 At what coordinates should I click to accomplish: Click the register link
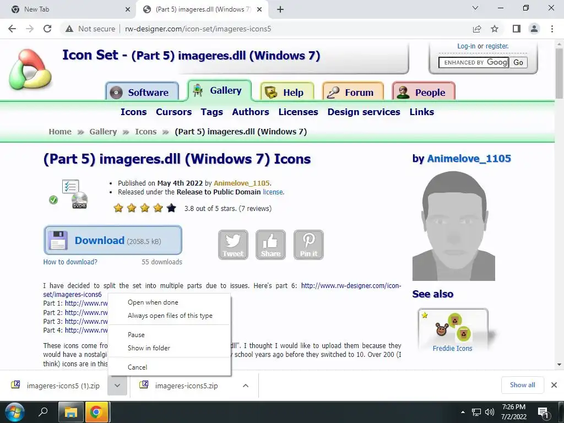click(497, 46)
